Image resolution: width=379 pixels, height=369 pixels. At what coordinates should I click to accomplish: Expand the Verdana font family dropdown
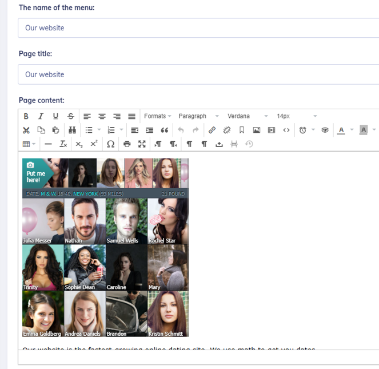pyautogui.click(x=248, y=116)
